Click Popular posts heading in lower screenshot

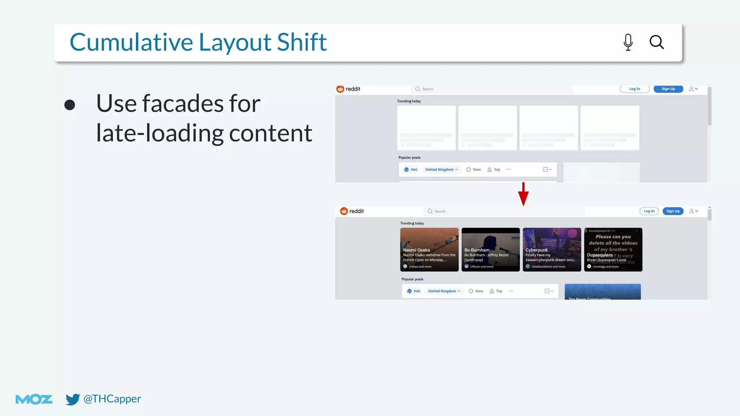tap(412, 279)
